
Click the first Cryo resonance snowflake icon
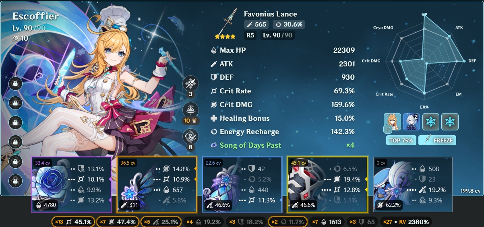[x=430, y=122]
